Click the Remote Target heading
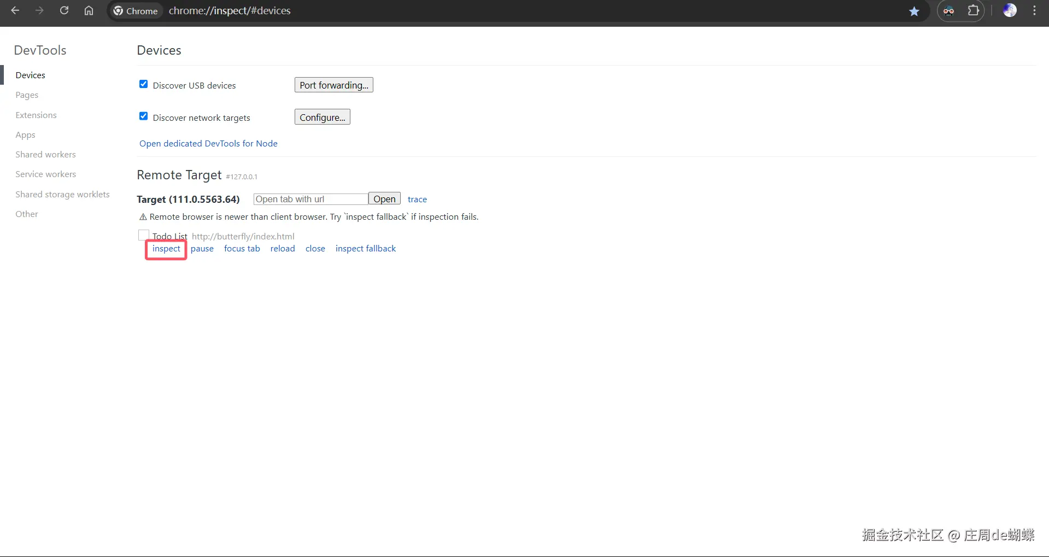Screen dimensions: 1049x557 pyautogui.click(x=179, y=175)
